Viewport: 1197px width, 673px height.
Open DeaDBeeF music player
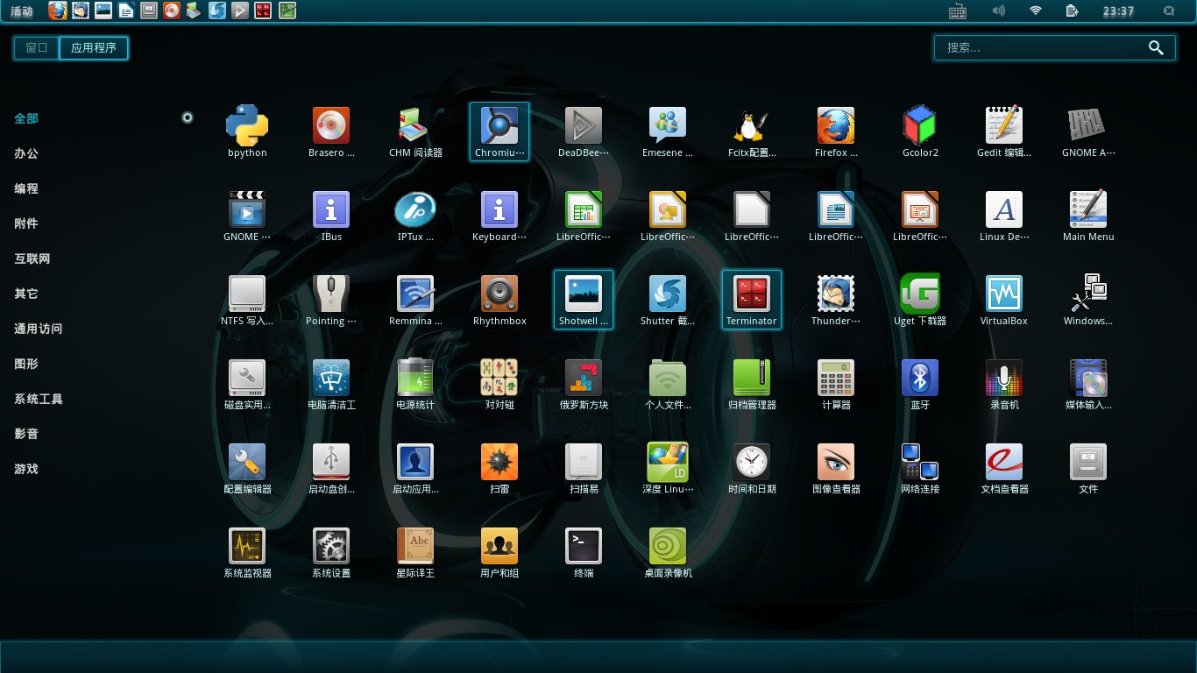[584, 132]
